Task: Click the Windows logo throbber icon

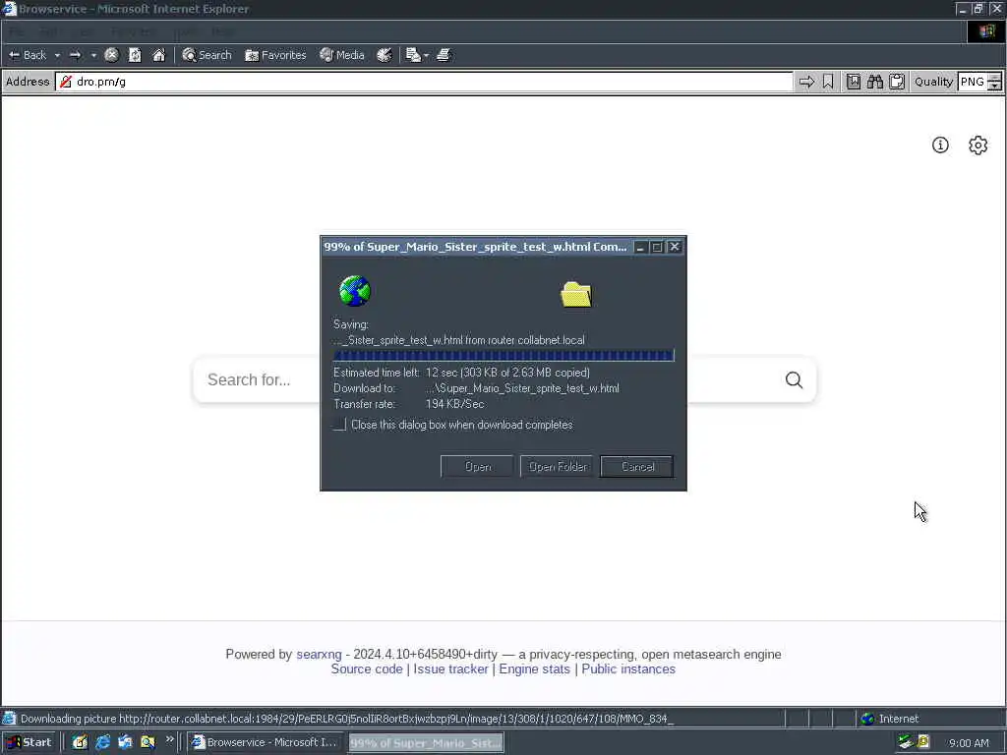Action: 985,31
